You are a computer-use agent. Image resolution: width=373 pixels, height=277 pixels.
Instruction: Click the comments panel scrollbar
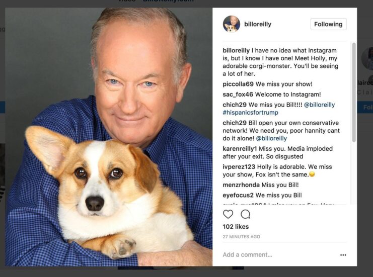[x=354, y=93]
